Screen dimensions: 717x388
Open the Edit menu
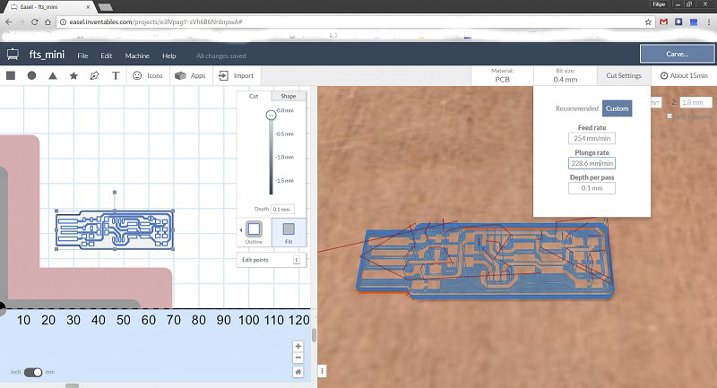coord(107,56)
